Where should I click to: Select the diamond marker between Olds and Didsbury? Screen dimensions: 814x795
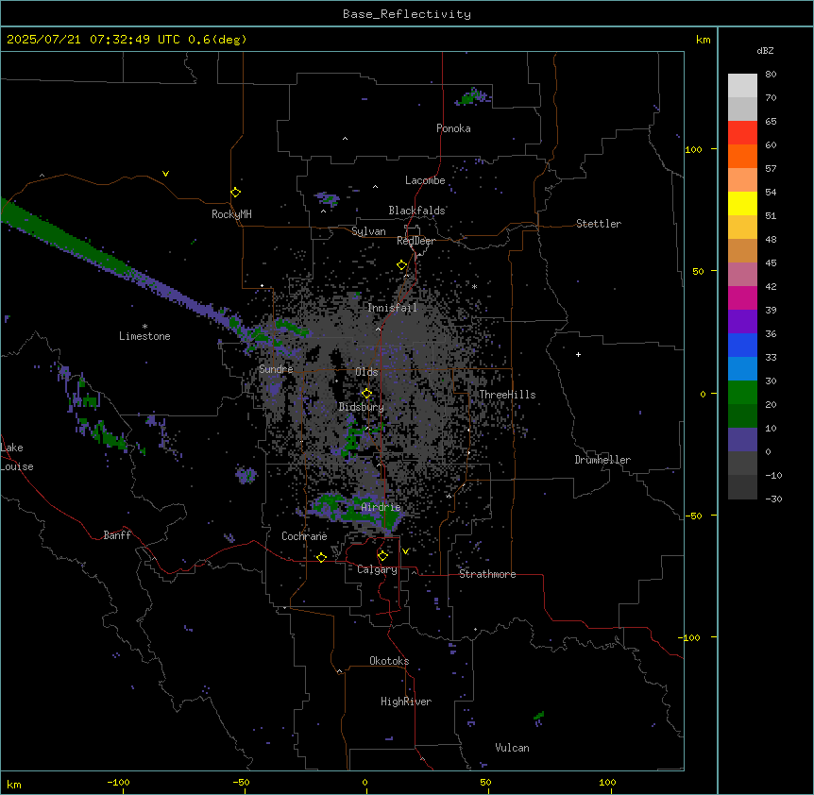click(x=366, y=394)
